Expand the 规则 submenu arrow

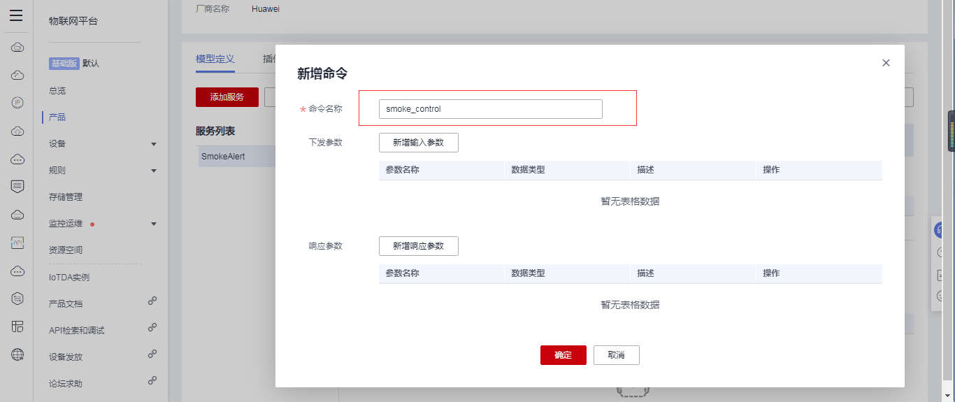[x=154, y=171]
